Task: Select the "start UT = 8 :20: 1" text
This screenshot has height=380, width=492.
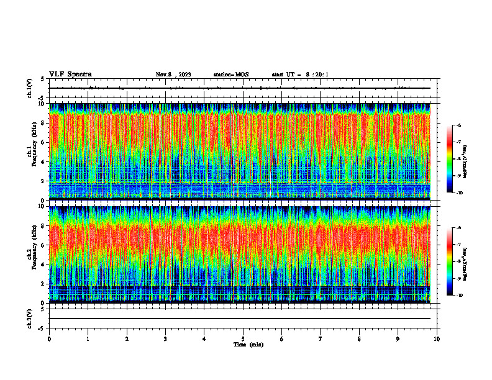Action: click(300, 75)
